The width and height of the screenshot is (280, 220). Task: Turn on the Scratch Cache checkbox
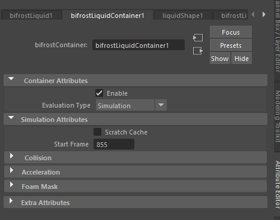(x=97, y=132)
